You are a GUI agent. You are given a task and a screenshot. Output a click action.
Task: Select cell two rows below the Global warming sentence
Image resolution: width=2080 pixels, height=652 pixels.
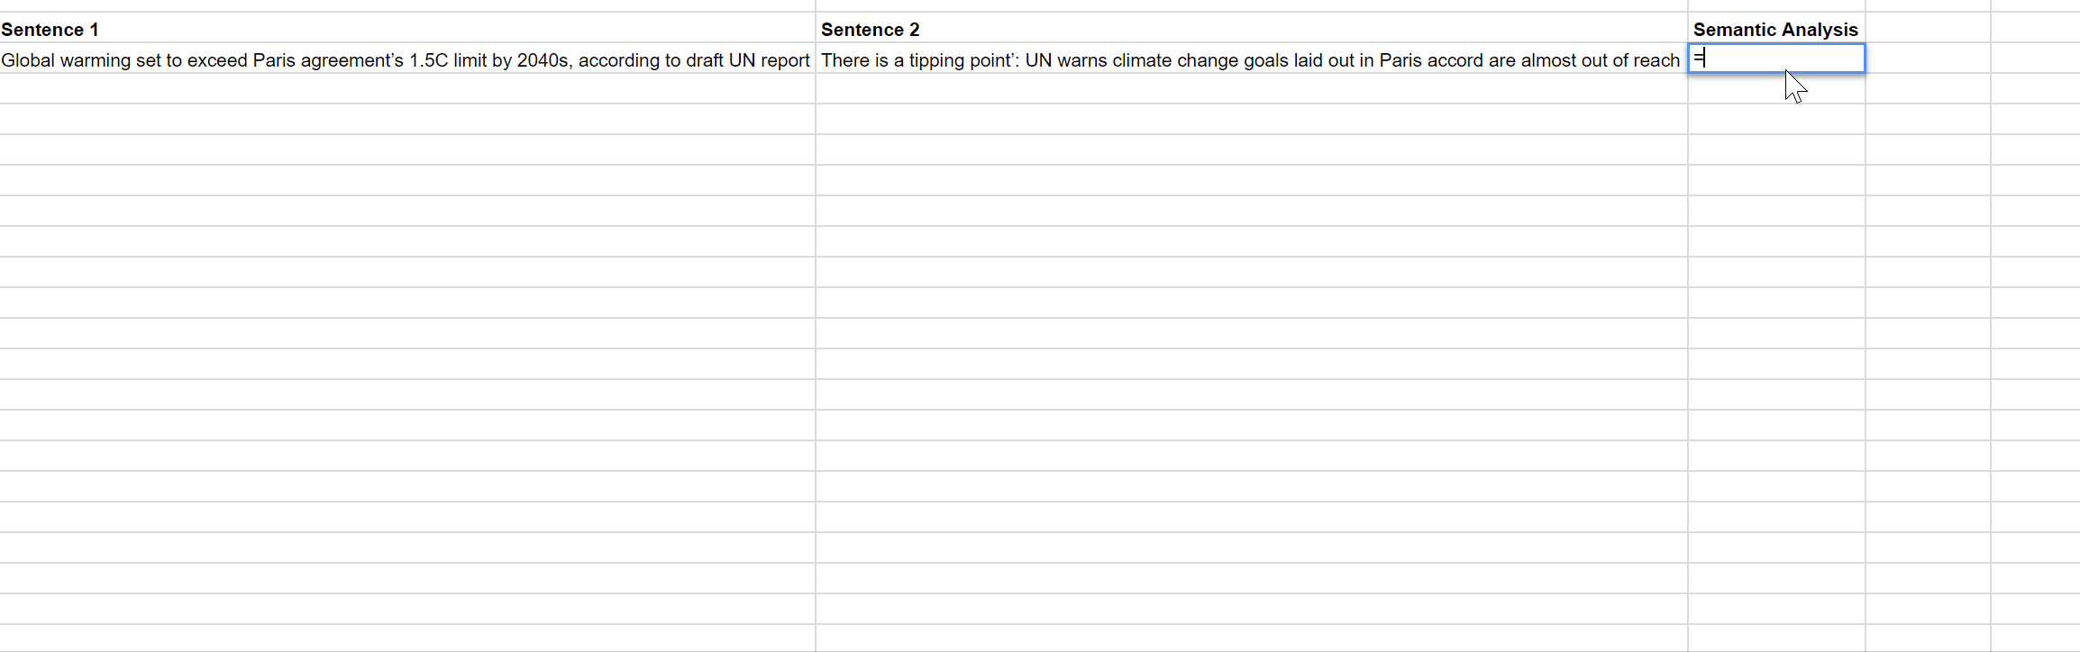point(407,120)
